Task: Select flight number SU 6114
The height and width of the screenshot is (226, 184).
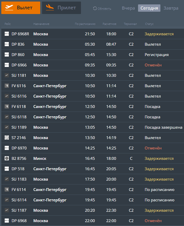Action: pos(19,200)
